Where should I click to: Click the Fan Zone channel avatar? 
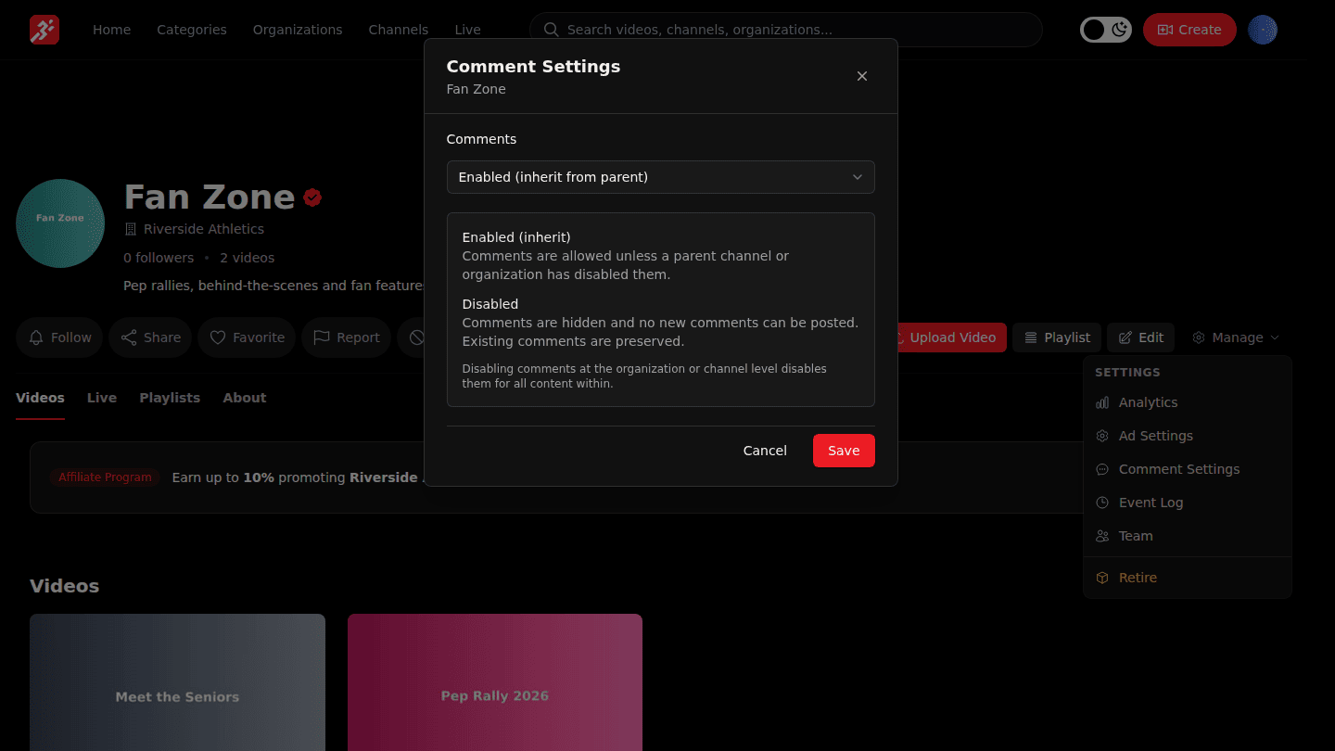click(x=60, y=223)
